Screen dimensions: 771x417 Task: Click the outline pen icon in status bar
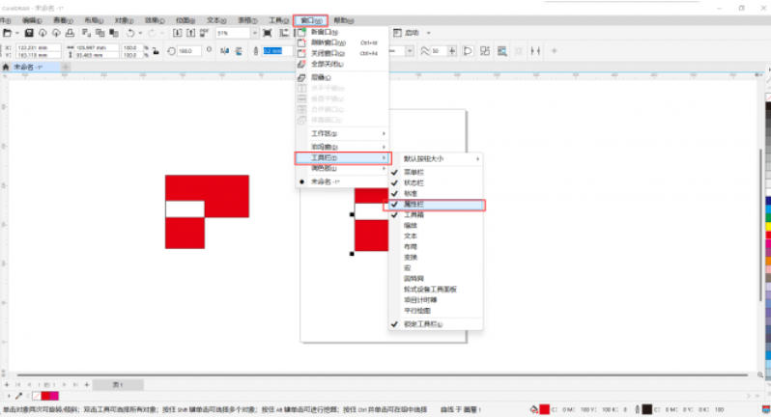click(638, 409)
